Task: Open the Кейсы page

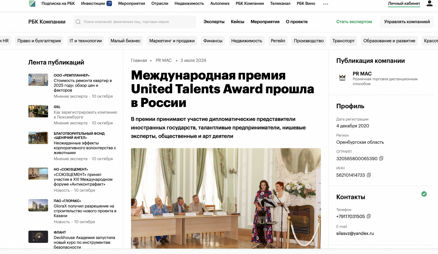Action: (238, 22)
